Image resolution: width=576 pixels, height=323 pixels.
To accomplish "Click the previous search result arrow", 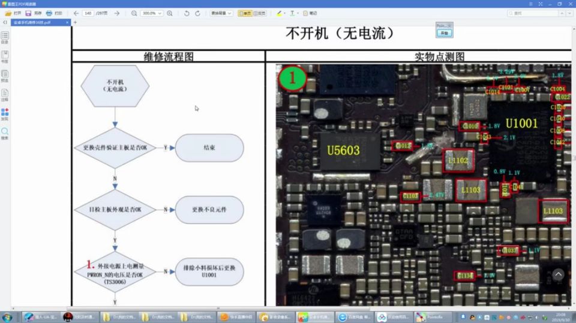I will point(562,13).
